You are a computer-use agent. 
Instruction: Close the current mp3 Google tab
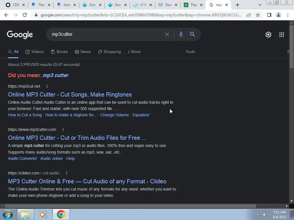click(x=227, y=5)
